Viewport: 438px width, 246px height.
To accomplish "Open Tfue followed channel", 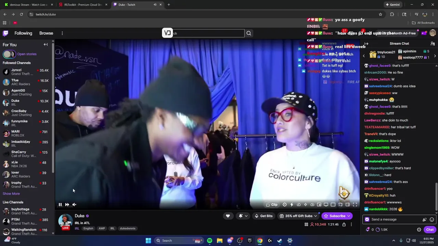I will pos(27,82).
